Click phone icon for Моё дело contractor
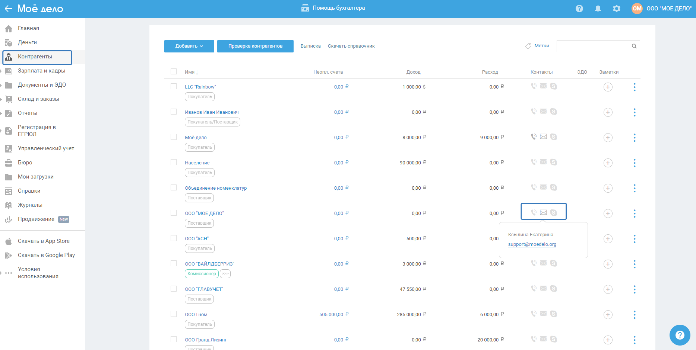Screen dimensions: 696x350 click(534, 137)
